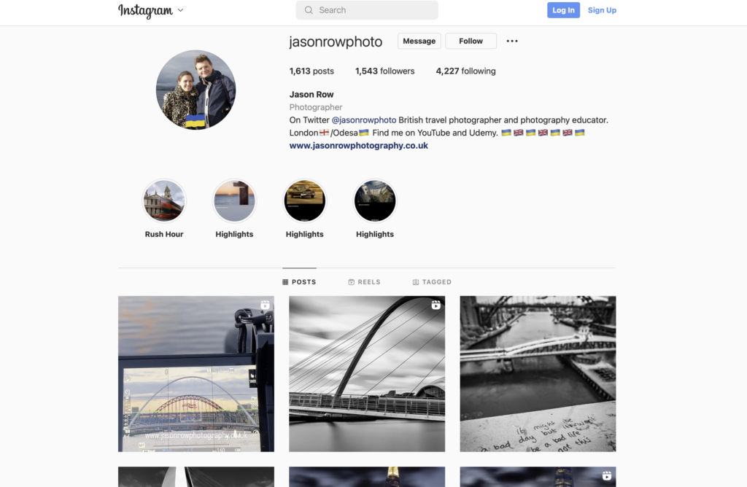Click the Photographer category label
Screen dimensions: 747x487
coord(316,107)
